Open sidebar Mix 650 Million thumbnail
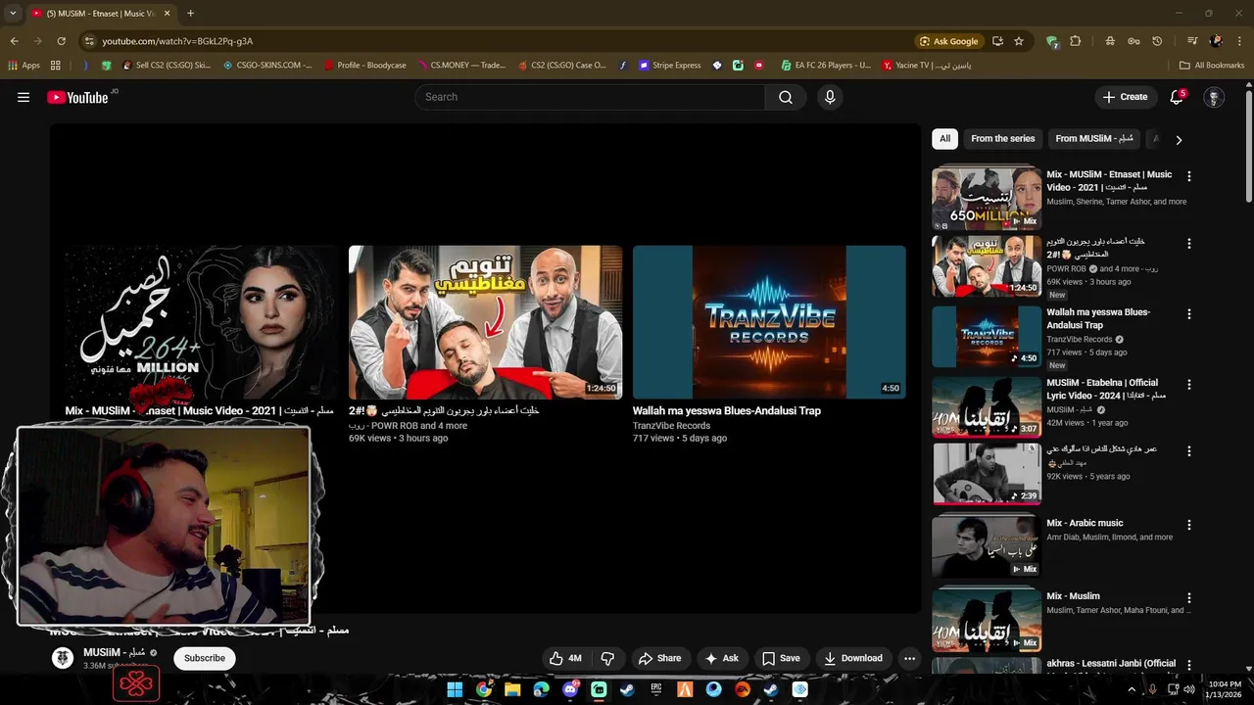The height and width of the screenshot is (705, 1254). point(986,199)
